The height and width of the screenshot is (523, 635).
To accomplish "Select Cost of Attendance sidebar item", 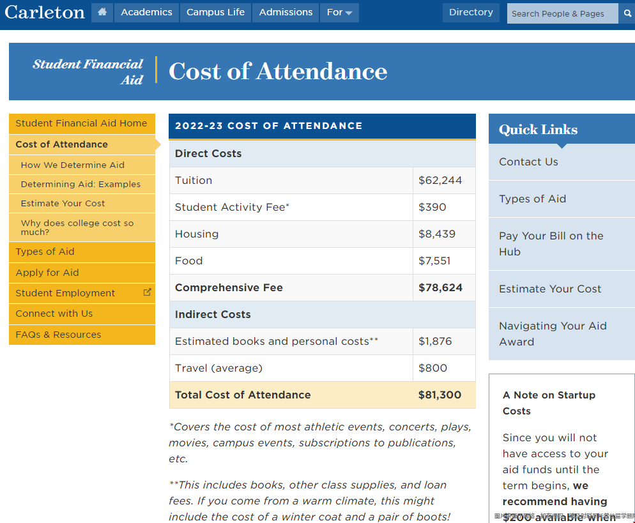I will pos(82,144).
